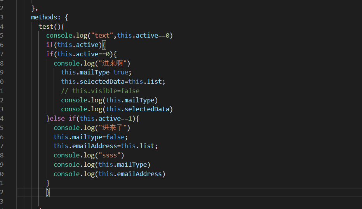
Task: Click the closing brace after emailAddress log
Action: [x=48, y=183]
